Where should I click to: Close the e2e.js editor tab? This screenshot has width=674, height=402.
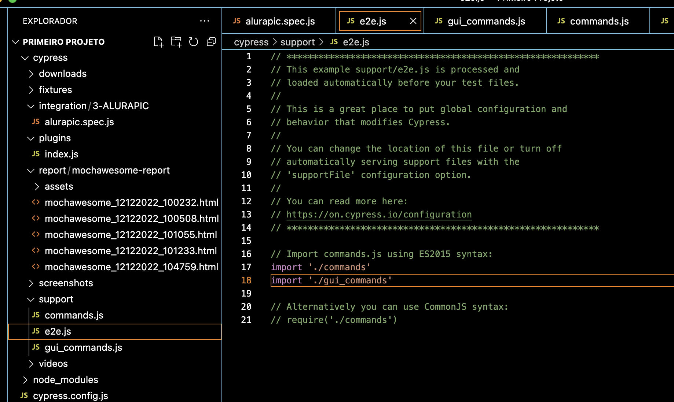click(x=413, y=21)
